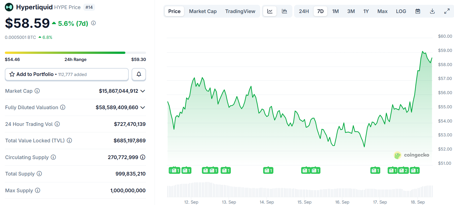The height and width of the screenshot is (205, 454).
Task: Open the news marker labeled 2
Action: pos(404,170)
